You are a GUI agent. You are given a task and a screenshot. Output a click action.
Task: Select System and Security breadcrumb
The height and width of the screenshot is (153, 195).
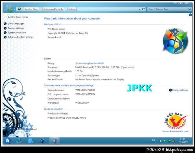pyautogui.click(x=53, y=9)
